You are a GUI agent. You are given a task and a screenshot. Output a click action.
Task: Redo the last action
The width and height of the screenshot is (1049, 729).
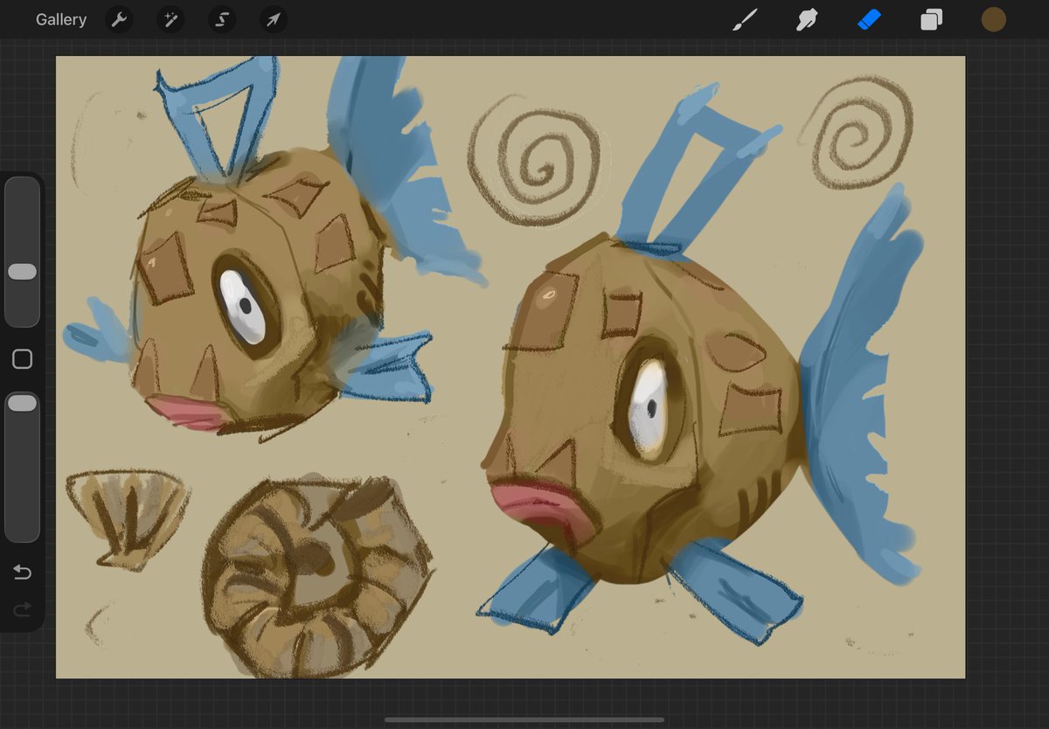pos(23,608)
